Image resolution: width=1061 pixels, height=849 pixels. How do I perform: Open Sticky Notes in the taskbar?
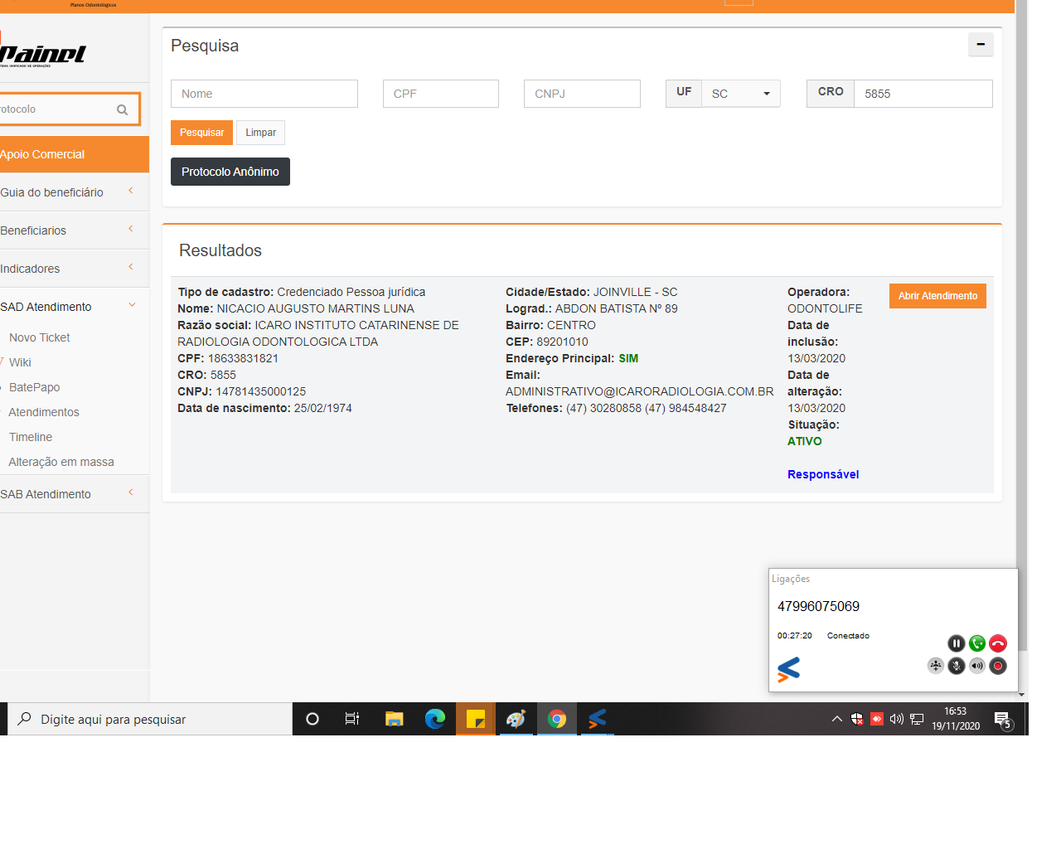point(476,719)
